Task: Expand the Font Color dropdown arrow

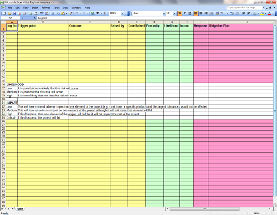Action: (273, 13)
